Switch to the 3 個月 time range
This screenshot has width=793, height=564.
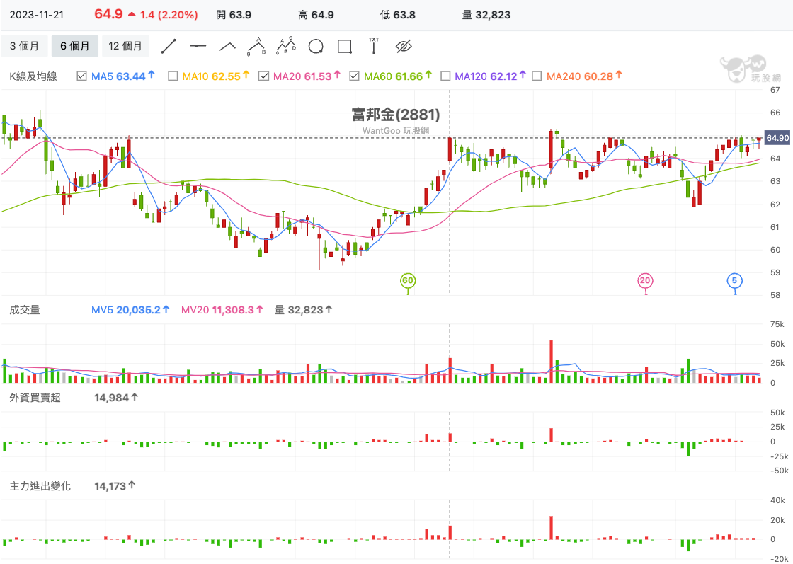tap(24, 46)
